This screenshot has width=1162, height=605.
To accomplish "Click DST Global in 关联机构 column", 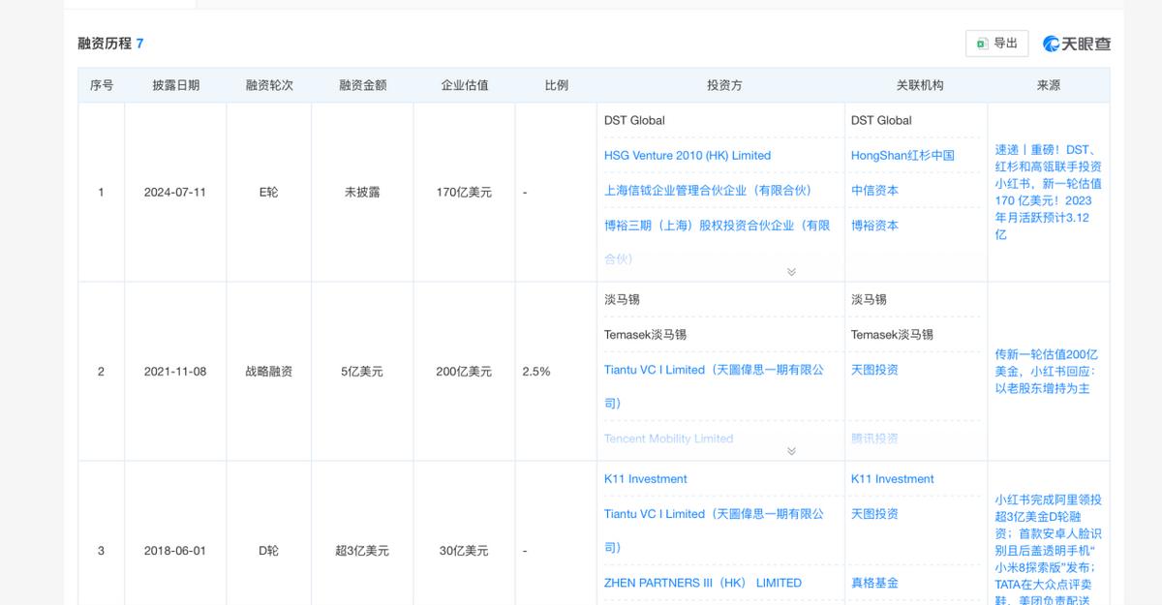I will [x=881, y=120].
